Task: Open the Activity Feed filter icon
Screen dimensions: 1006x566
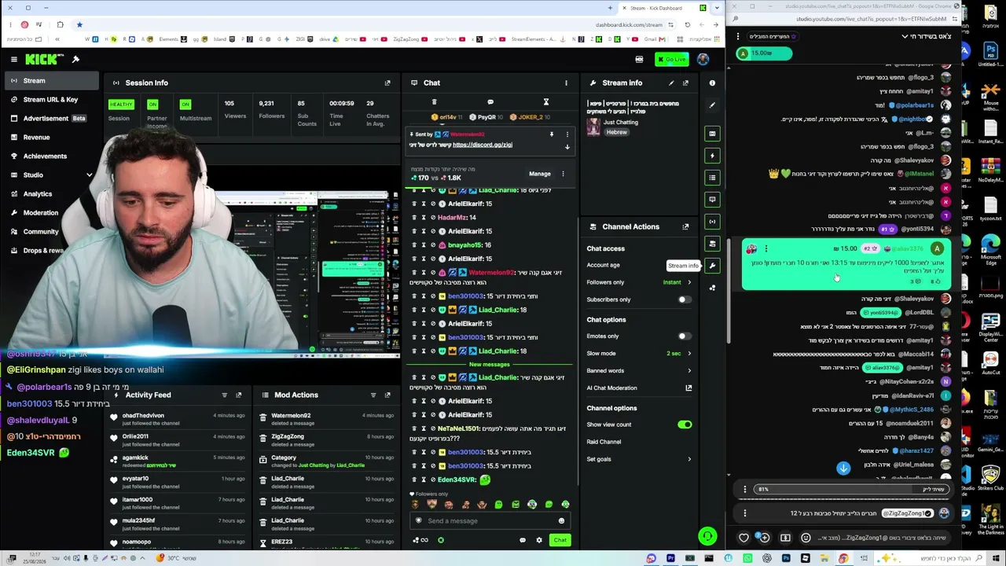Action: (225, 395)
